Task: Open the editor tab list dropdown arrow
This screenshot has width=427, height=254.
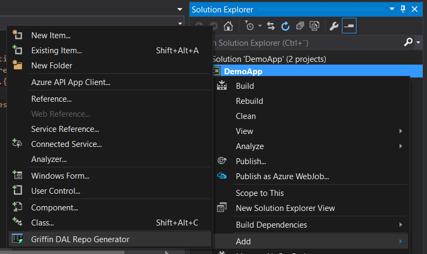Action: point(180,9)
